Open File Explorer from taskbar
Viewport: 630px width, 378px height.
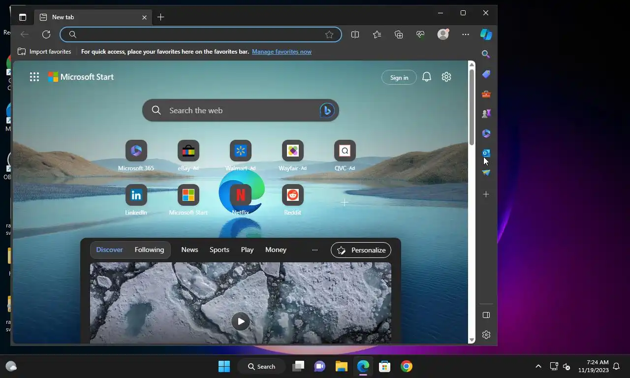pyautogui.click(x=342, y=366)
